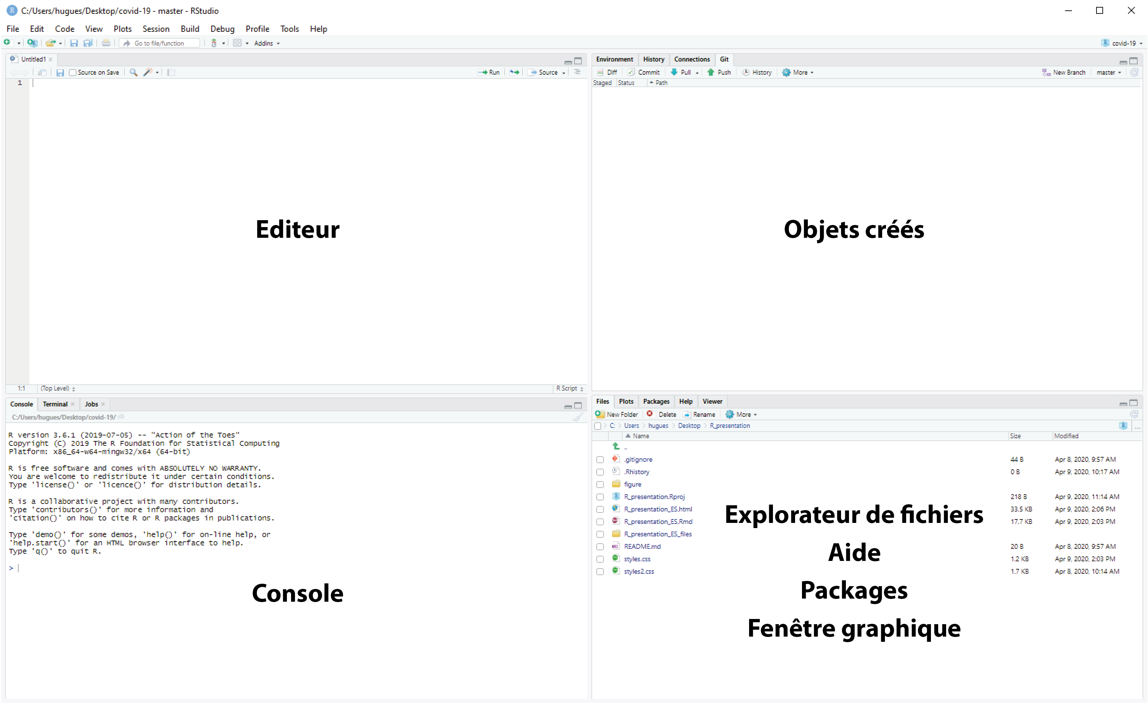Image resolution: width=1148 pixels, height=704 pixels.
Task: Click the Find/Replace magnifier in the editor
Action: 133,72
